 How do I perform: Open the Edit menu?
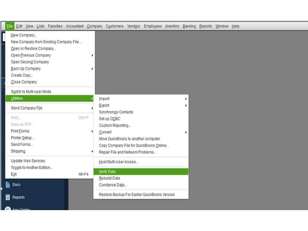pos(19,26)
